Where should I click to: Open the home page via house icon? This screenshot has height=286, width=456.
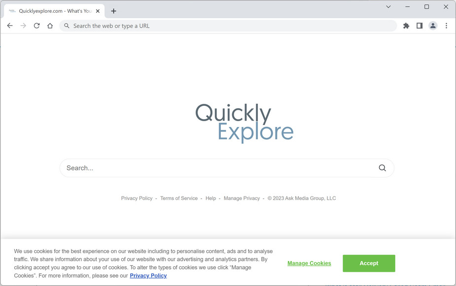50,26
